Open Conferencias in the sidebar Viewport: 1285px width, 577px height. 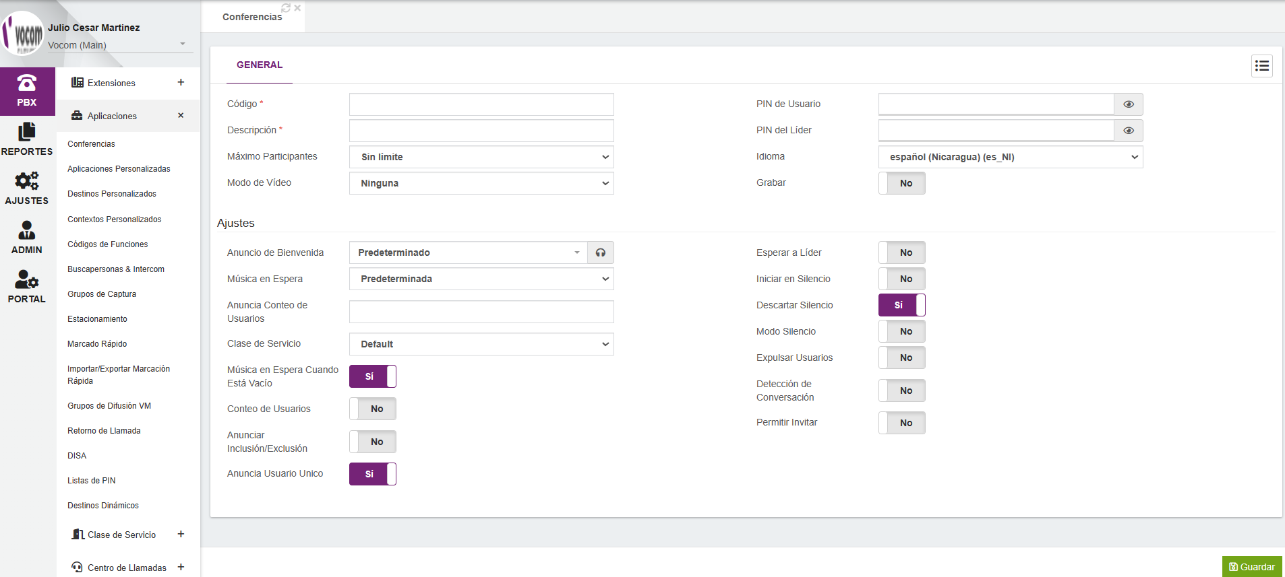click(x=91, y=144)
